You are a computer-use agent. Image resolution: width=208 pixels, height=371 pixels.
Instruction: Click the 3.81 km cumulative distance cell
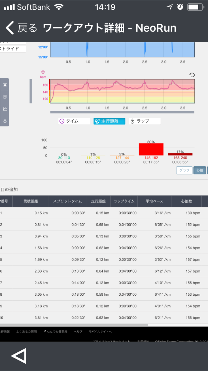pyautogui.click(x=41, y=318)
